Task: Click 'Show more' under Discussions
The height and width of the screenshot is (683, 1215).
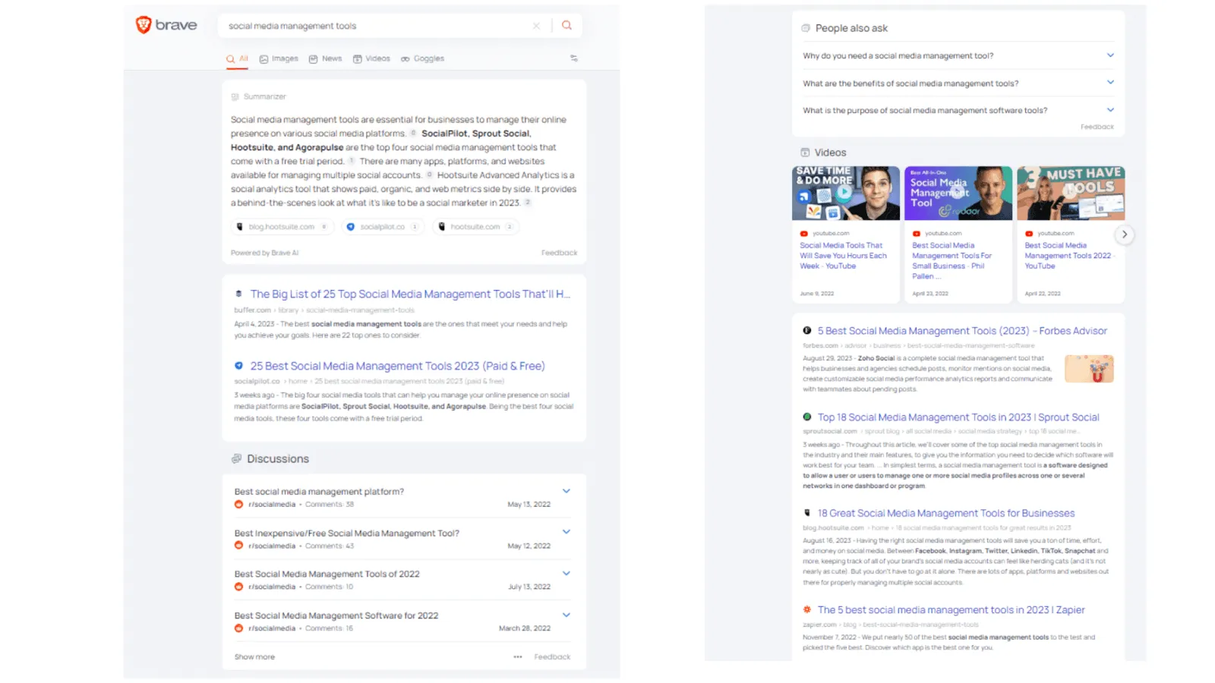Action: (254, 656)
